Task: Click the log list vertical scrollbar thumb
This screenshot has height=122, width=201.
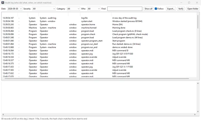Action: (198, 22)
